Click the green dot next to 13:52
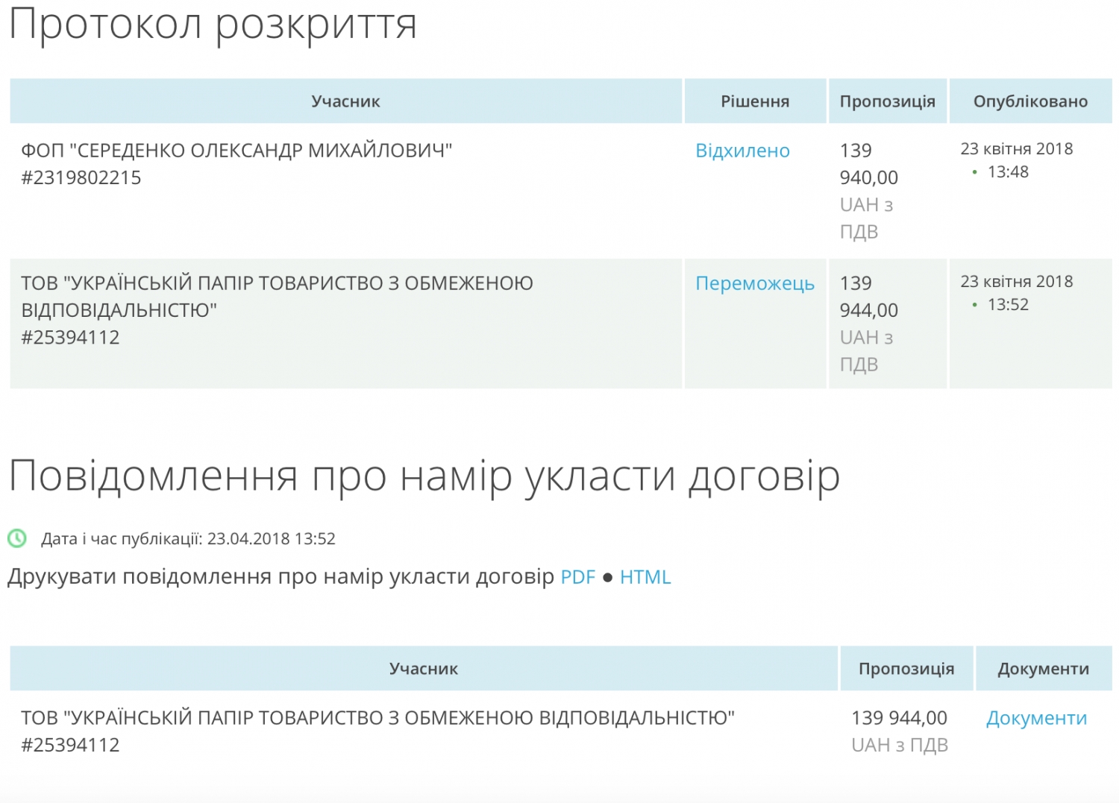This screenshot has width=1119, height=803. pyautogui.click(x=974, y=305)
